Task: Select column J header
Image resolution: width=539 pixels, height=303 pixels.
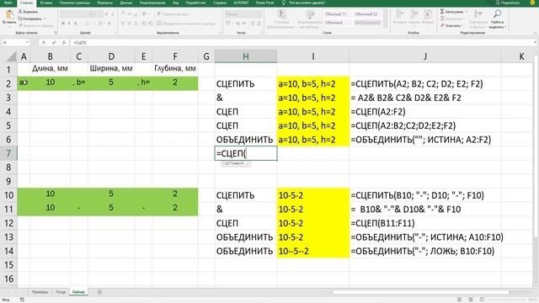Action: pos(425,56)
